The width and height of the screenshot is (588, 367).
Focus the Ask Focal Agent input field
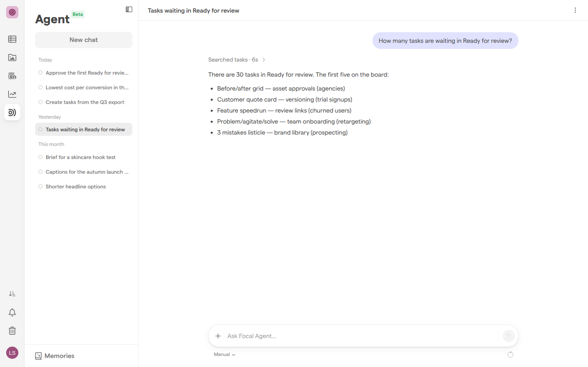363,336
